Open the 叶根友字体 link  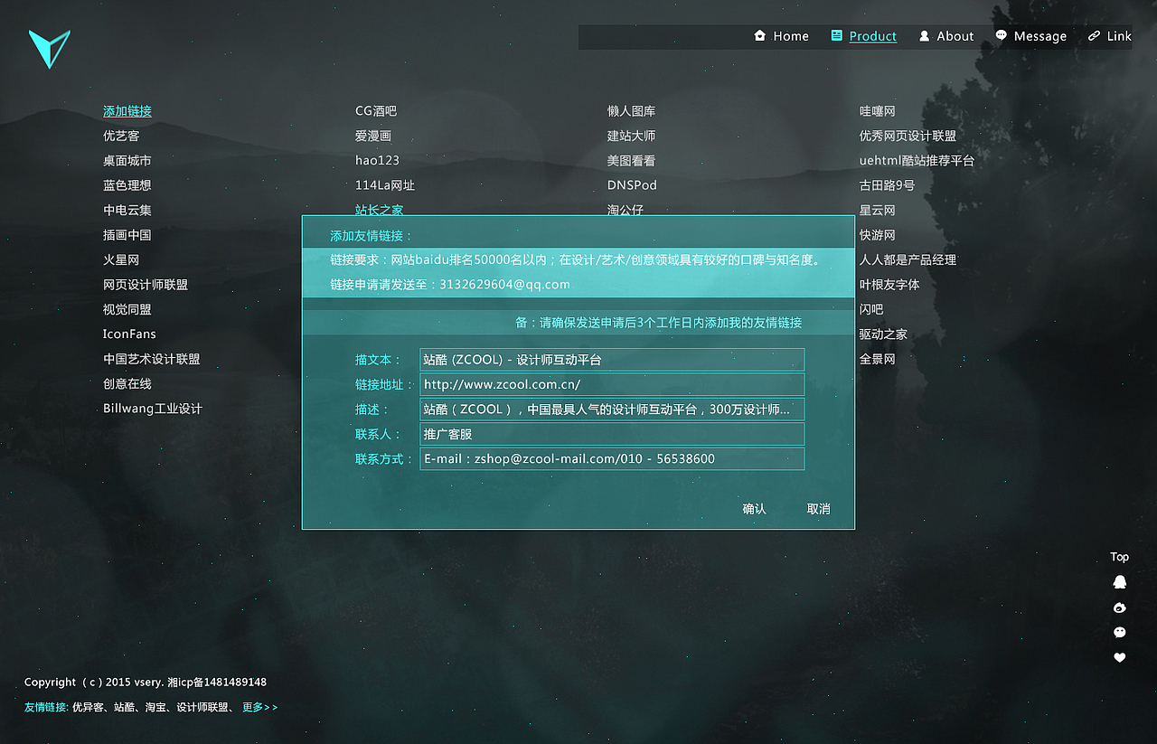(x=889, y=285)
